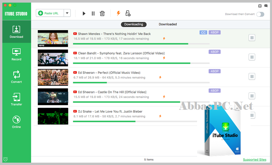
Task: Click the Castle On The Hill progress bar
Action: click(x=141, y=102)
